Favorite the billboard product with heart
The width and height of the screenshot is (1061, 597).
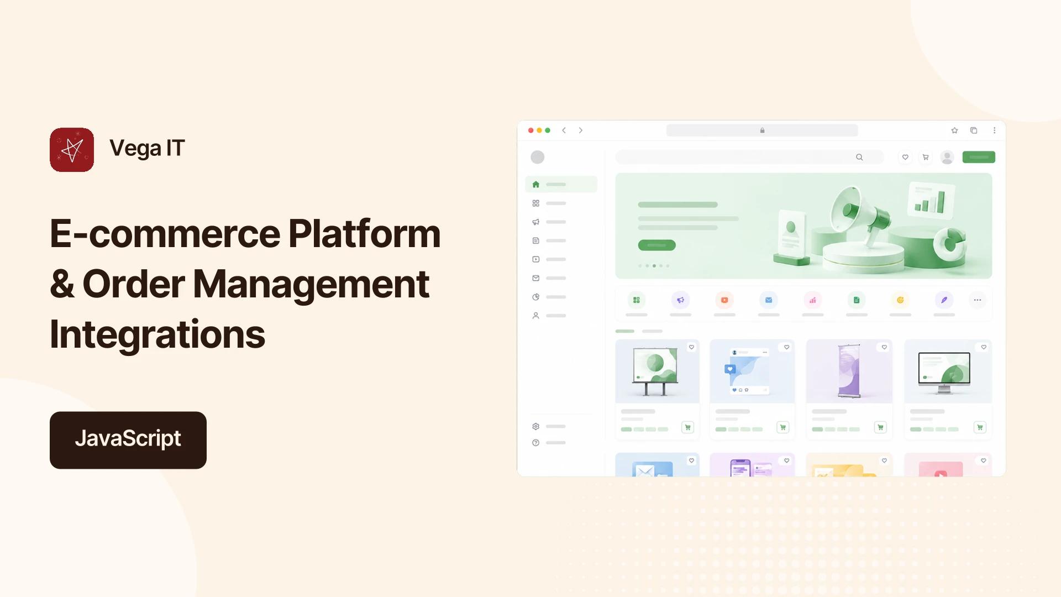(691, 347)
